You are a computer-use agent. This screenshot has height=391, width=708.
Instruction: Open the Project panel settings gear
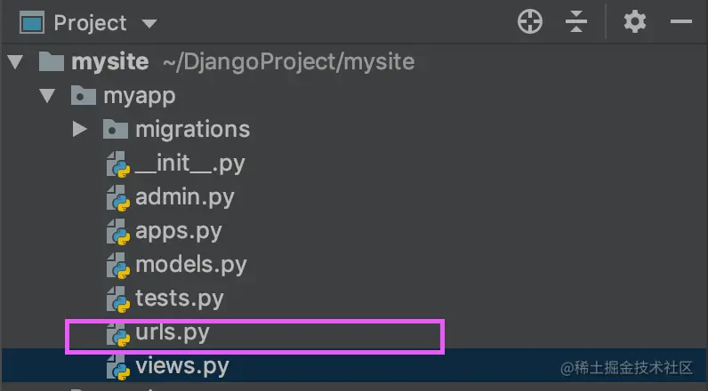click(635, 21)
